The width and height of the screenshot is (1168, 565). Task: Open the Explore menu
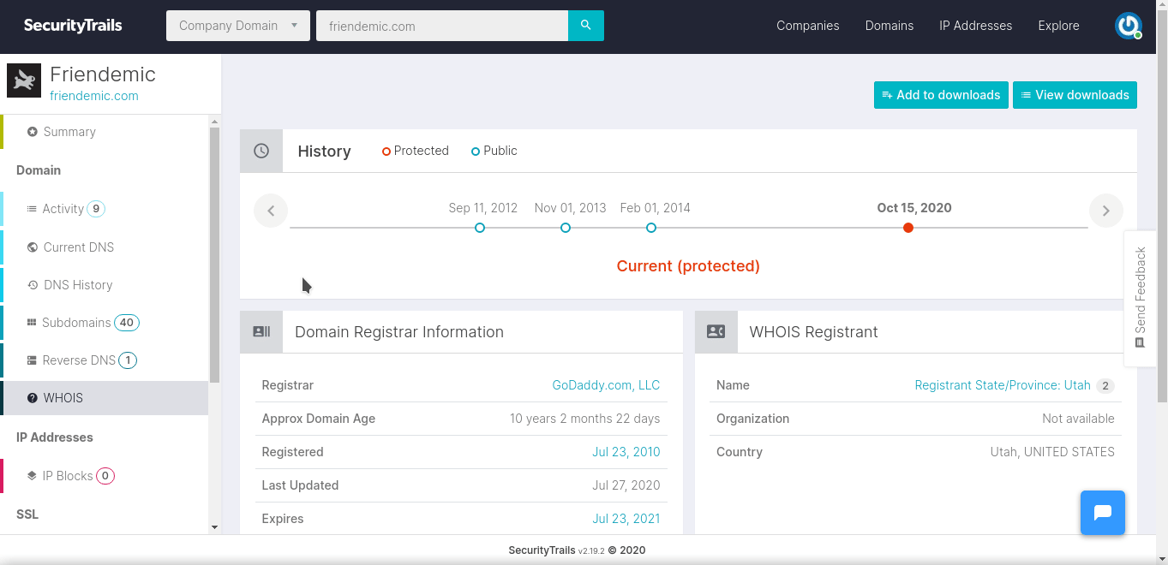click(1059, 26)
